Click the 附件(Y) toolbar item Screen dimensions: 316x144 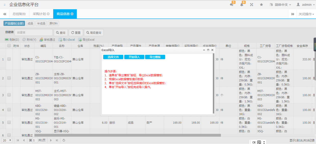point(29,40)
